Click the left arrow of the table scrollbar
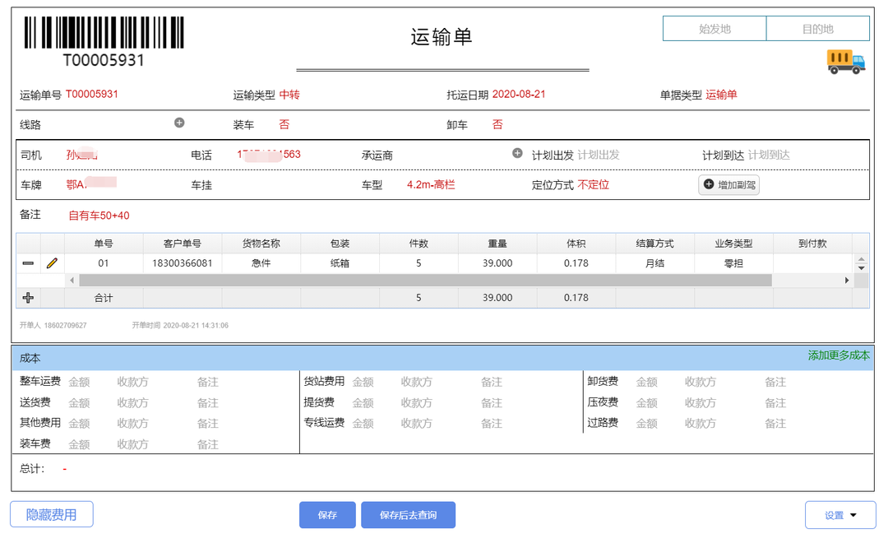Screen dimensions: 888x543 tap(72, 280)
